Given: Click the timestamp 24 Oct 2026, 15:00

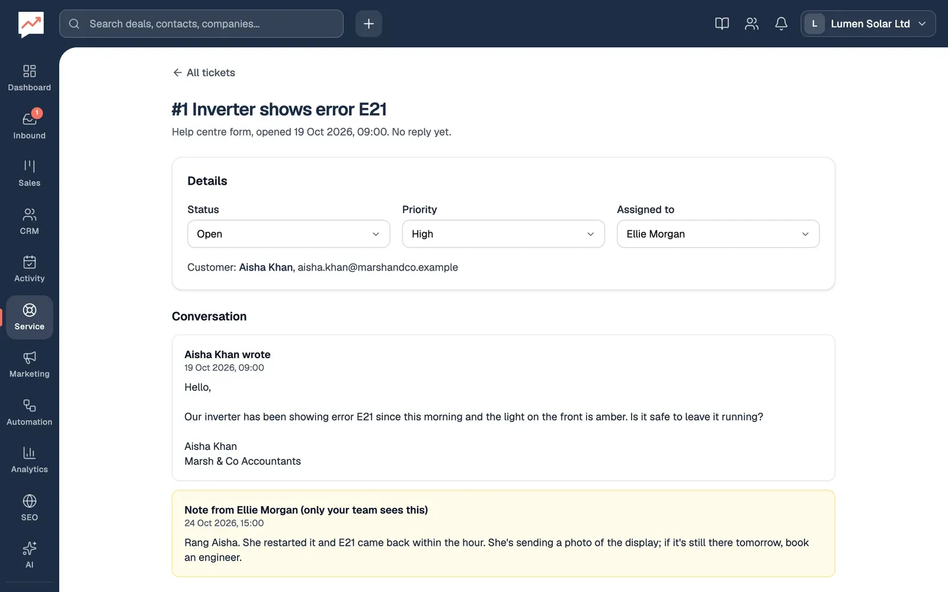Looking at the screenshot, I should 224,523.
